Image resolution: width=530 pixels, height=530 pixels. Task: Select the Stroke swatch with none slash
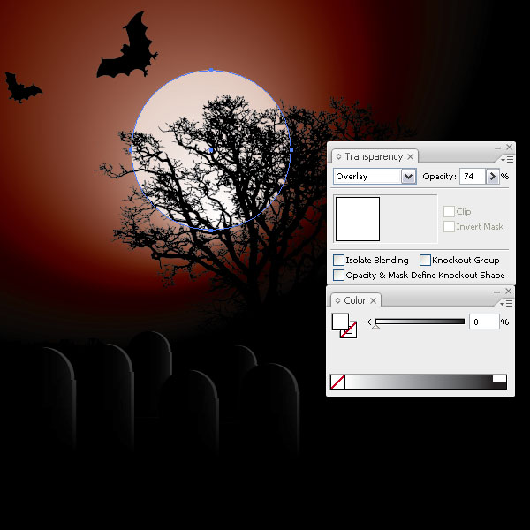352,333
